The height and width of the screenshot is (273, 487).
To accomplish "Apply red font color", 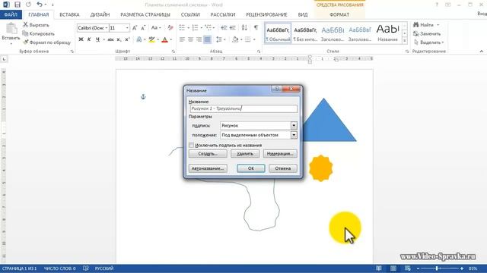I will [x=165, y=39].
